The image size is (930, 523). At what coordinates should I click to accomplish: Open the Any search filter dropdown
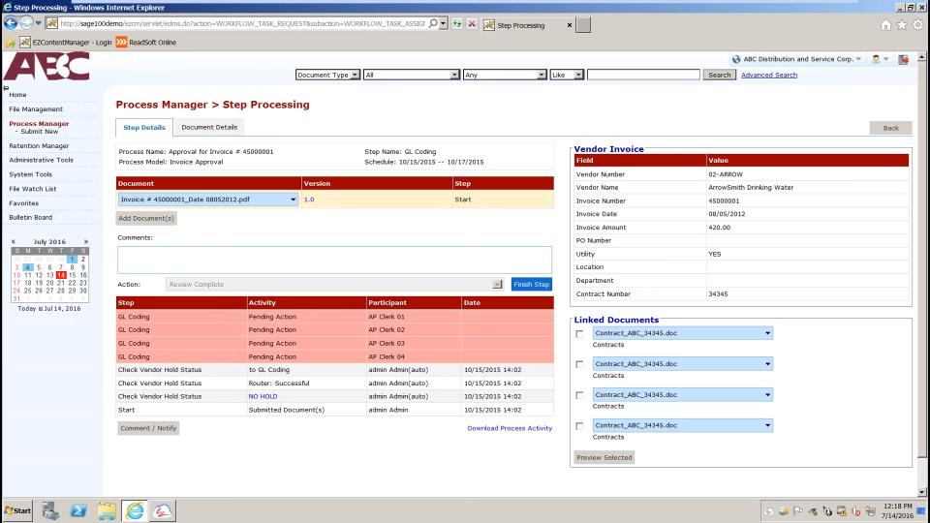504,75
